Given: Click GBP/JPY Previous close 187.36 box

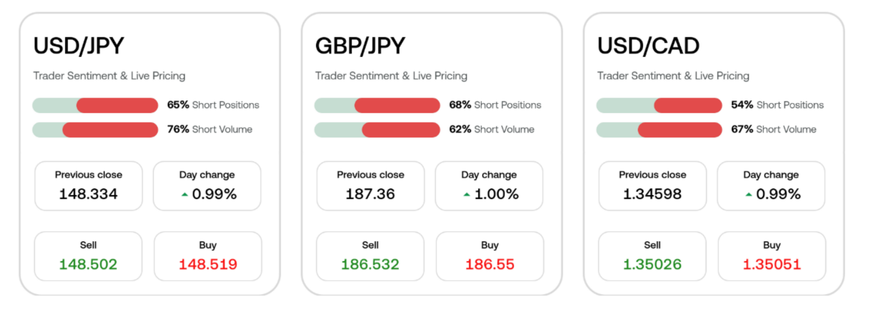Looking at the screenshot, I should [370, 186].
